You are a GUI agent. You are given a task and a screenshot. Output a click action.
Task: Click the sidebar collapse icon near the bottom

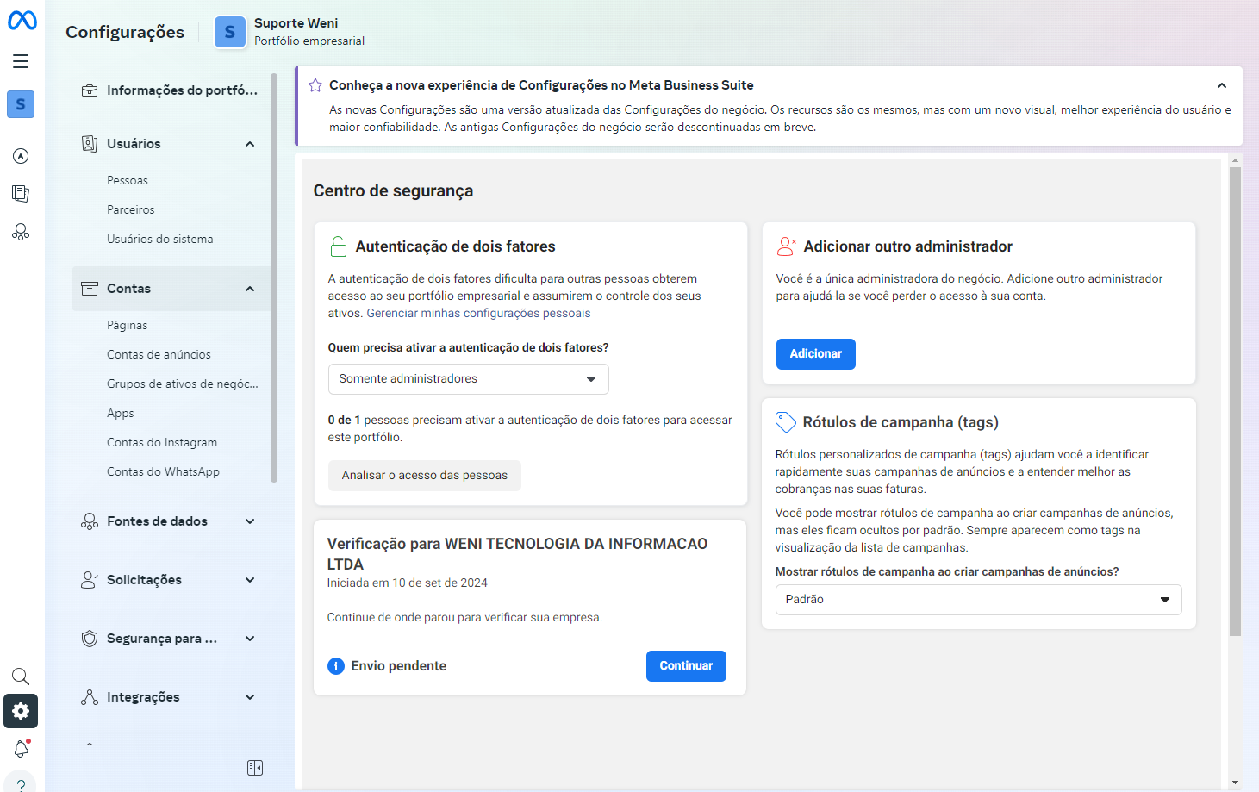254,767
